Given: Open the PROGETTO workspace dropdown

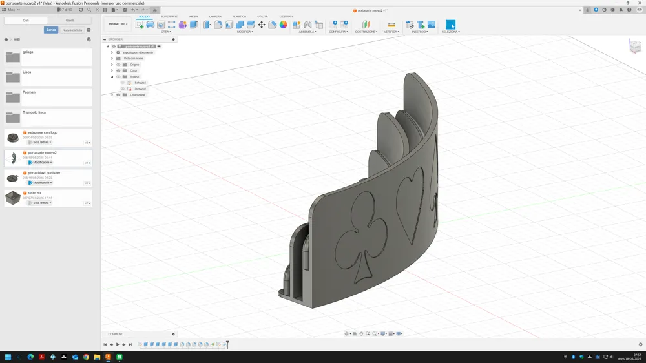Looking at the screenshot, I should tap(118, 24).
